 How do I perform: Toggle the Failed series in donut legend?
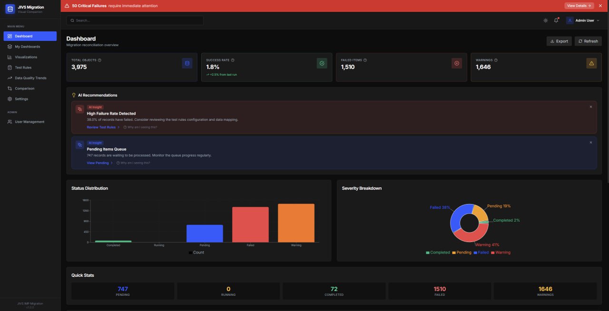point(481,253)
